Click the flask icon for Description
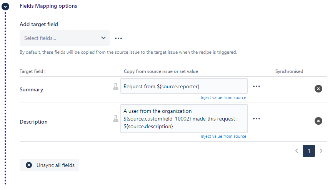Image resolution: width=335 pixels, height=190 pixels. click(115, 119)
